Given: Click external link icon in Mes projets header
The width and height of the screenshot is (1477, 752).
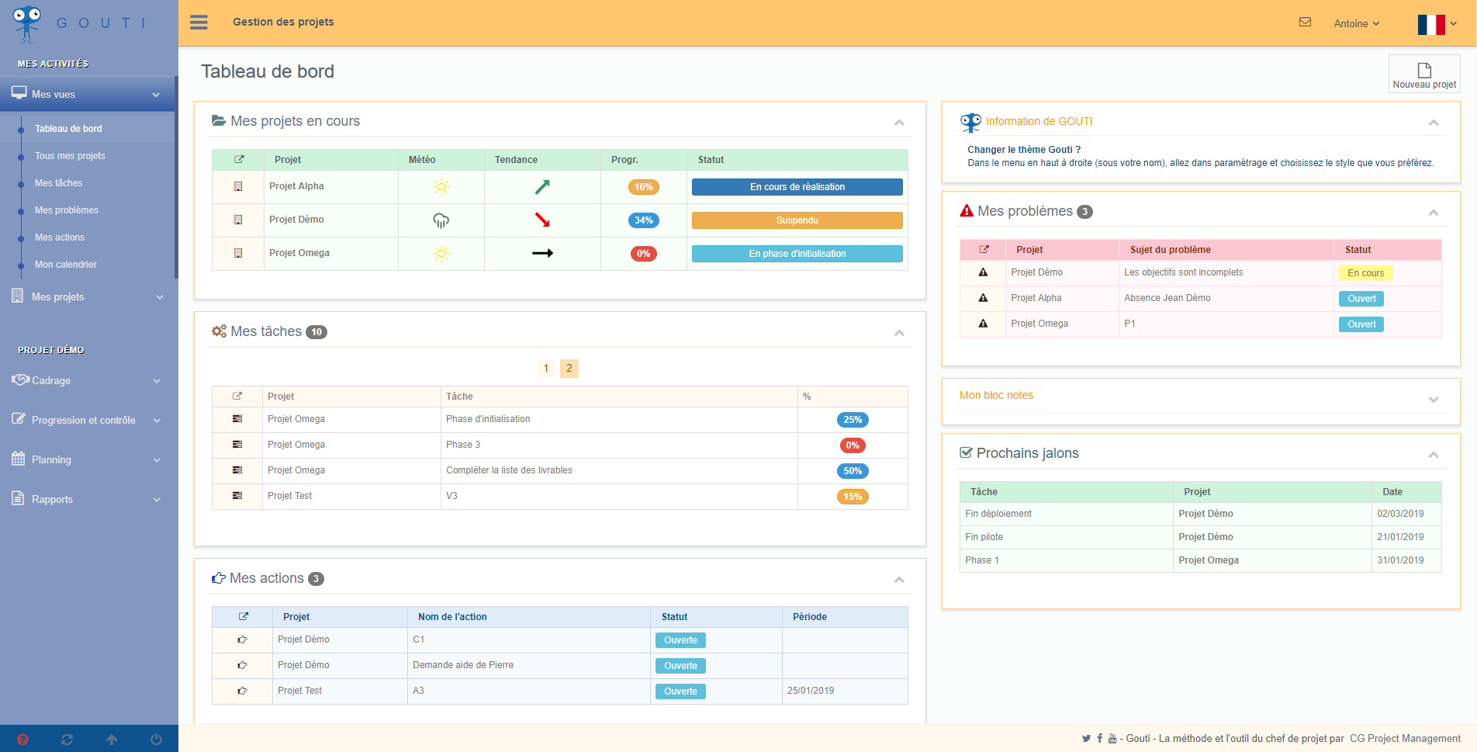Looking at the screenshot, I should [239, 160].
